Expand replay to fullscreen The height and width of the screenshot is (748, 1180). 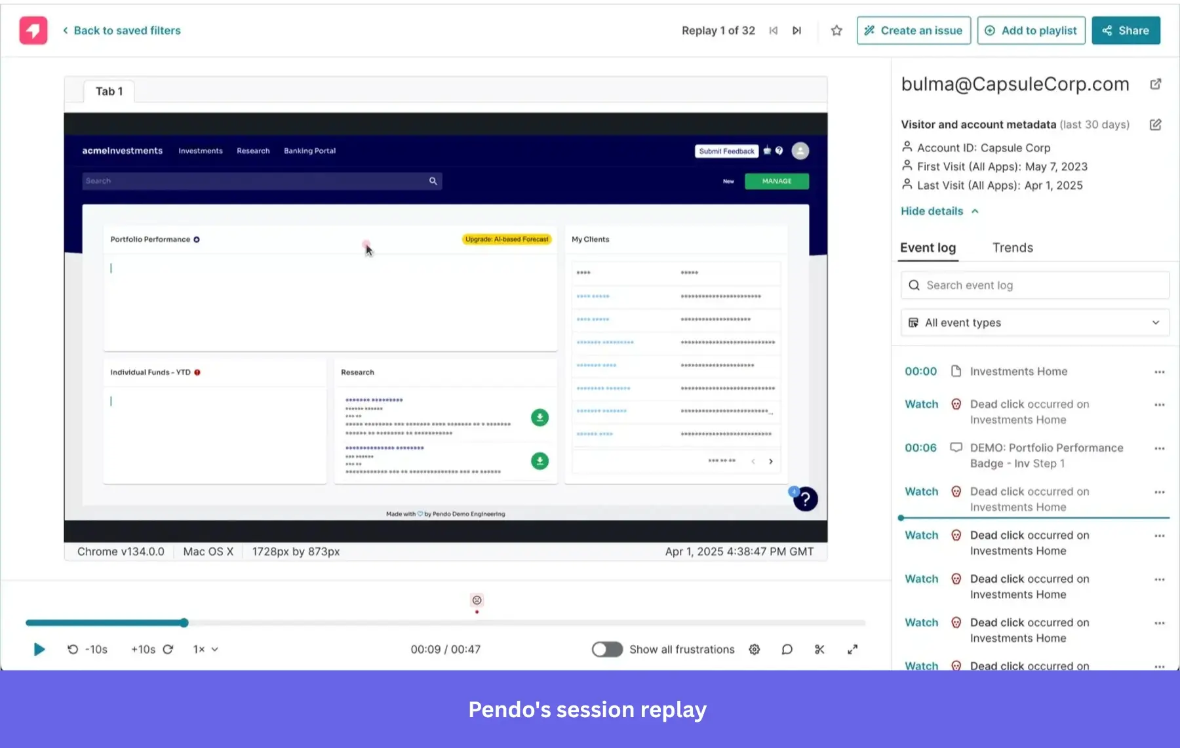point(852,649)
